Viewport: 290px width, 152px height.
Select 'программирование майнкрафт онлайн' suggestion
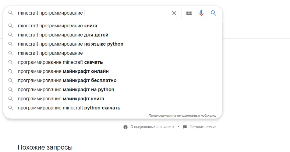pyautogui.click(x=113, y=71)
